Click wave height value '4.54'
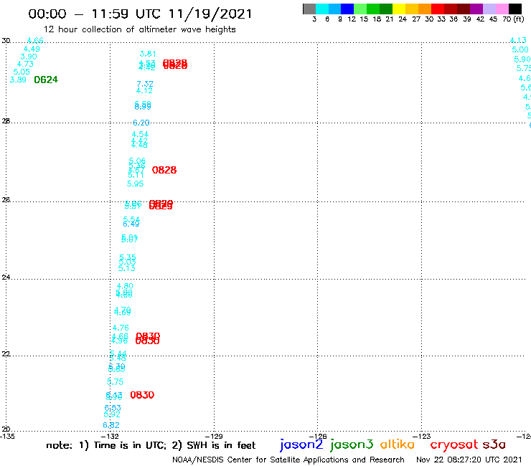Viewport: 531px width, 466px height. [140, 134]
